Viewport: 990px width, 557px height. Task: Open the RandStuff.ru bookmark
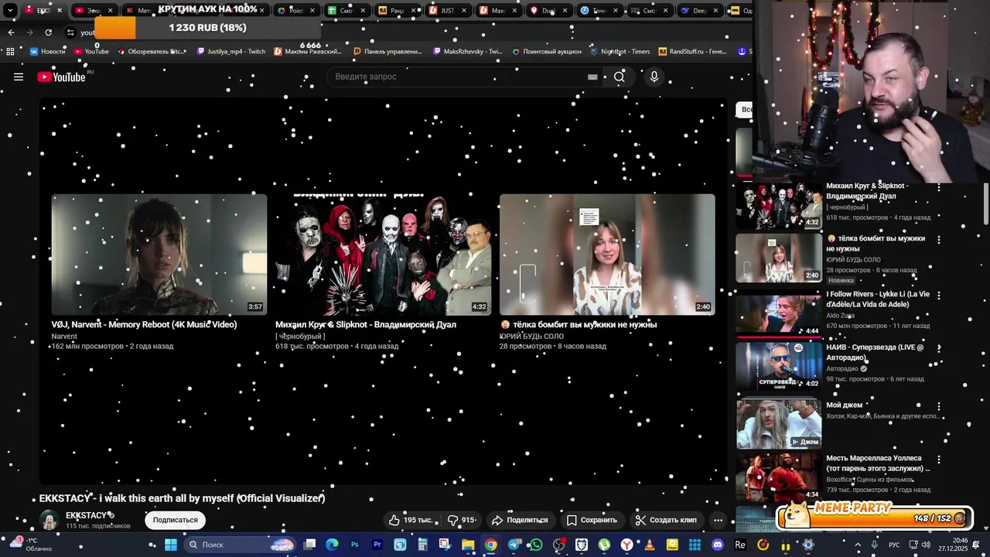693,51
